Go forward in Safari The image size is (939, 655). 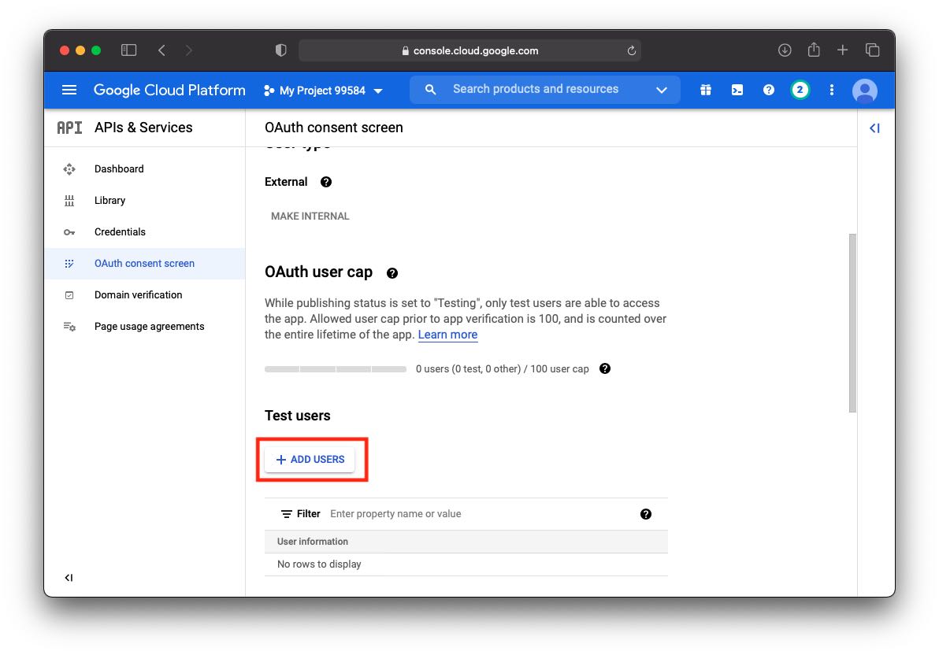click(188, 50)
